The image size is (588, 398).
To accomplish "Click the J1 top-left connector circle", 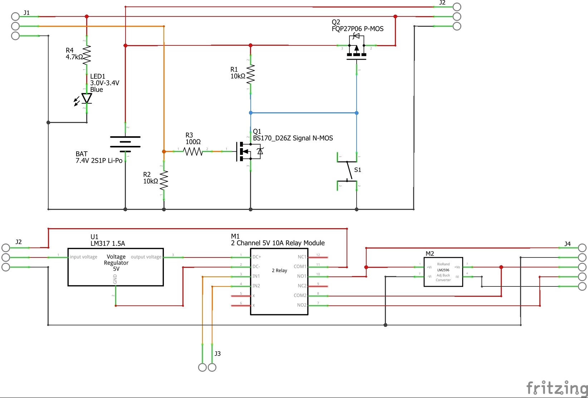I will click(15, 16).
